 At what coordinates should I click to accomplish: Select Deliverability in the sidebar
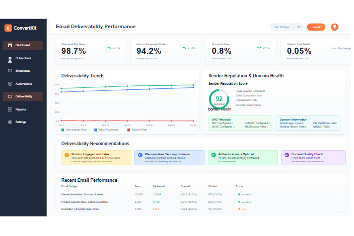(23, 96)
